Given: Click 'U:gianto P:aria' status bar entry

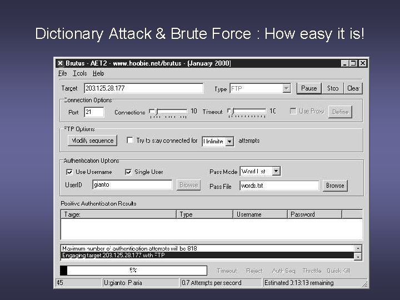Looking at the screenshot, I should pos(141,283).
